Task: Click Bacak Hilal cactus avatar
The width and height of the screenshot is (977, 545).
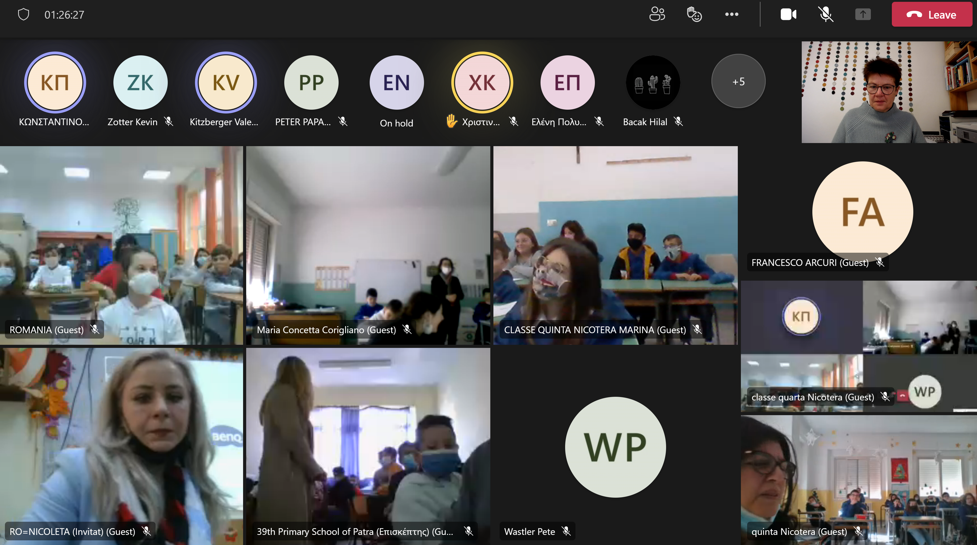Action: point(653,82)
